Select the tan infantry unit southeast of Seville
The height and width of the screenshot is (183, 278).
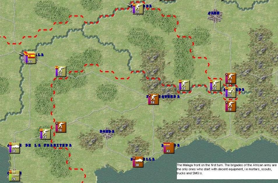click(61, 71)
